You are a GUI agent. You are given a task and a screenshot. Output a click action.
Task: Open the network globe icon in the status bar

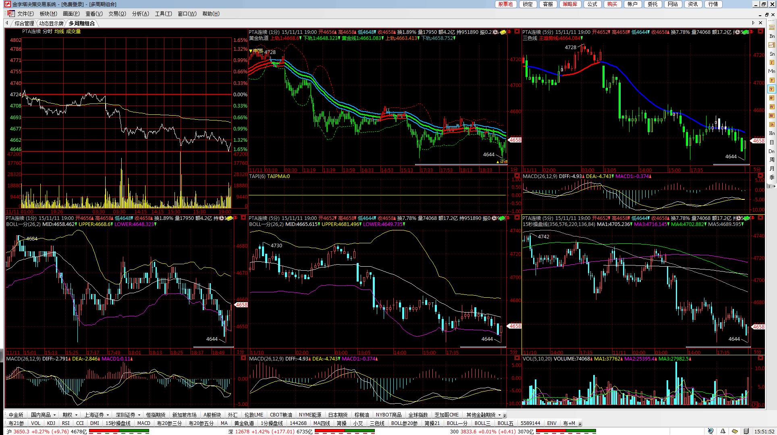pos(711,431)
